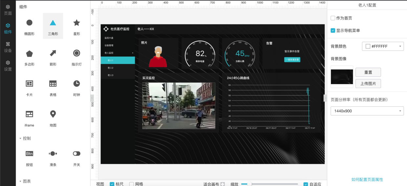Select the 椭圆形 ellipse component
The height and width of the screenshot is (186, 407).
pyautogui.click(x=29, y=26)
